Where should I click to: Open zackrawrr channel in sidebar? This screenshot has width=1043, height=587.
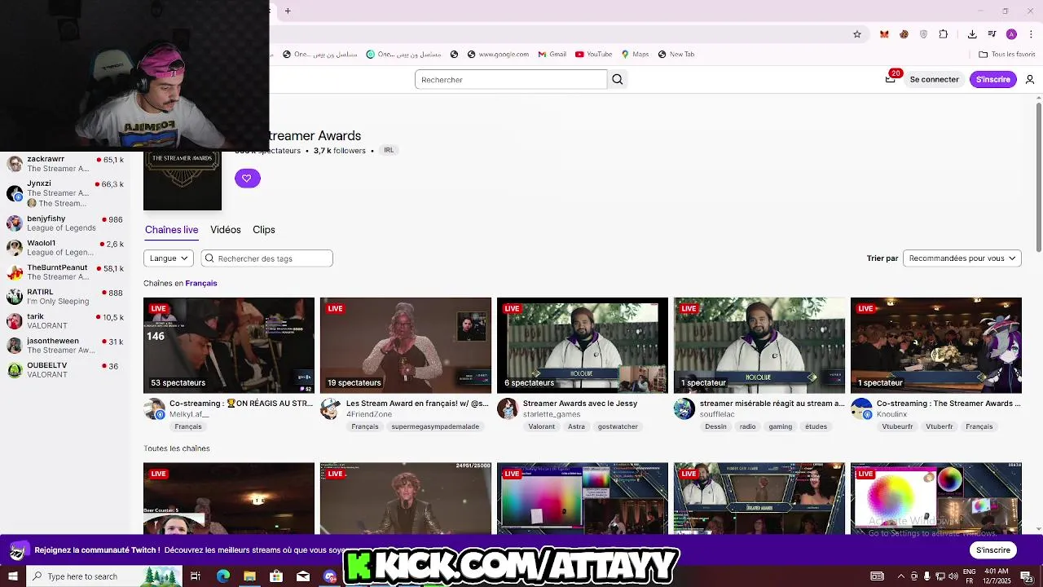[x=65, y=164]
